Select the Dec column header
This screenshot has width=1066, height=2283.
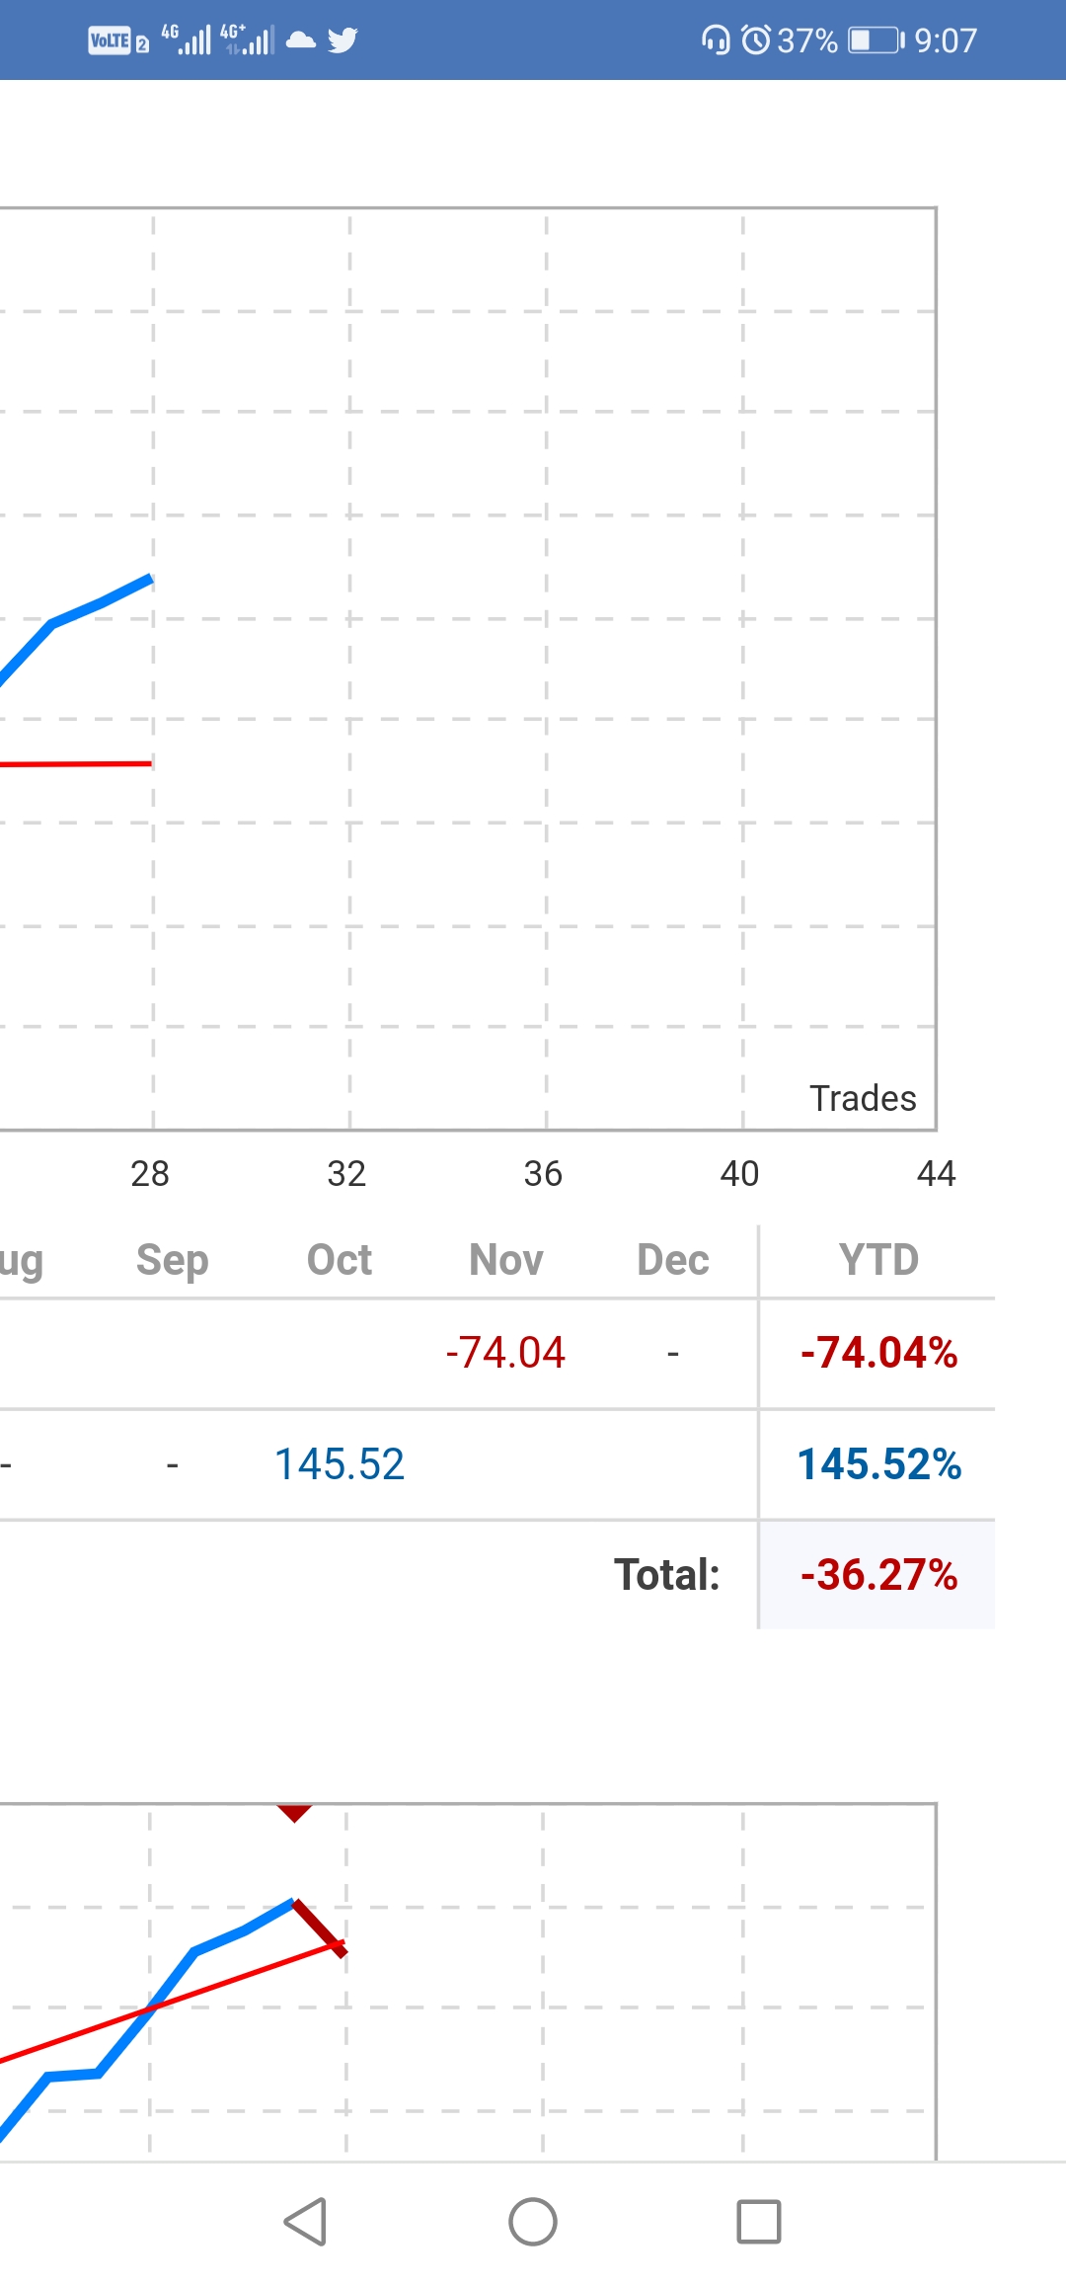673,1260
